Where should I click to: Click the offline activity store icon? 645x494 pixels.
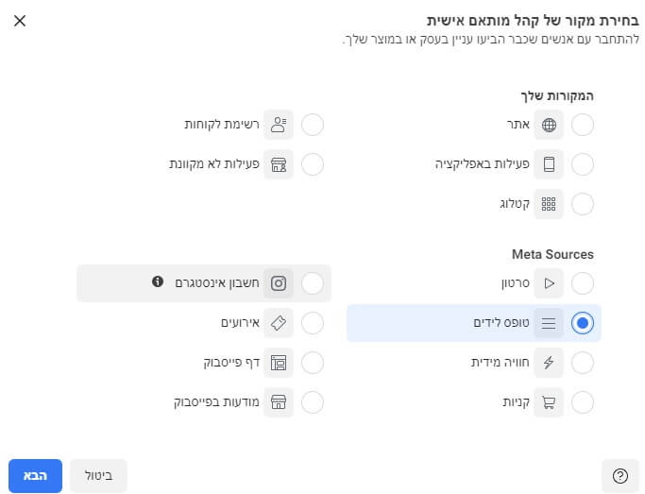[279, 164]
